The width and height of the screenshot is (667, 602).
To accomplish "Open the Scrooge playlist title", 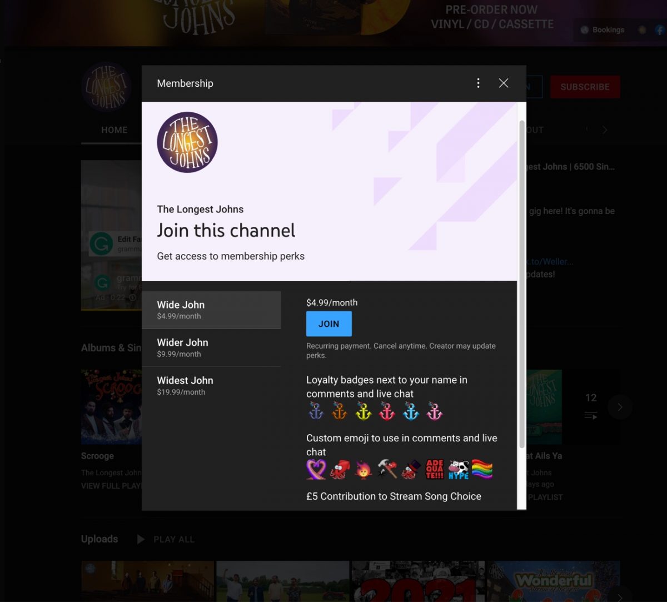I will point(97,456).
